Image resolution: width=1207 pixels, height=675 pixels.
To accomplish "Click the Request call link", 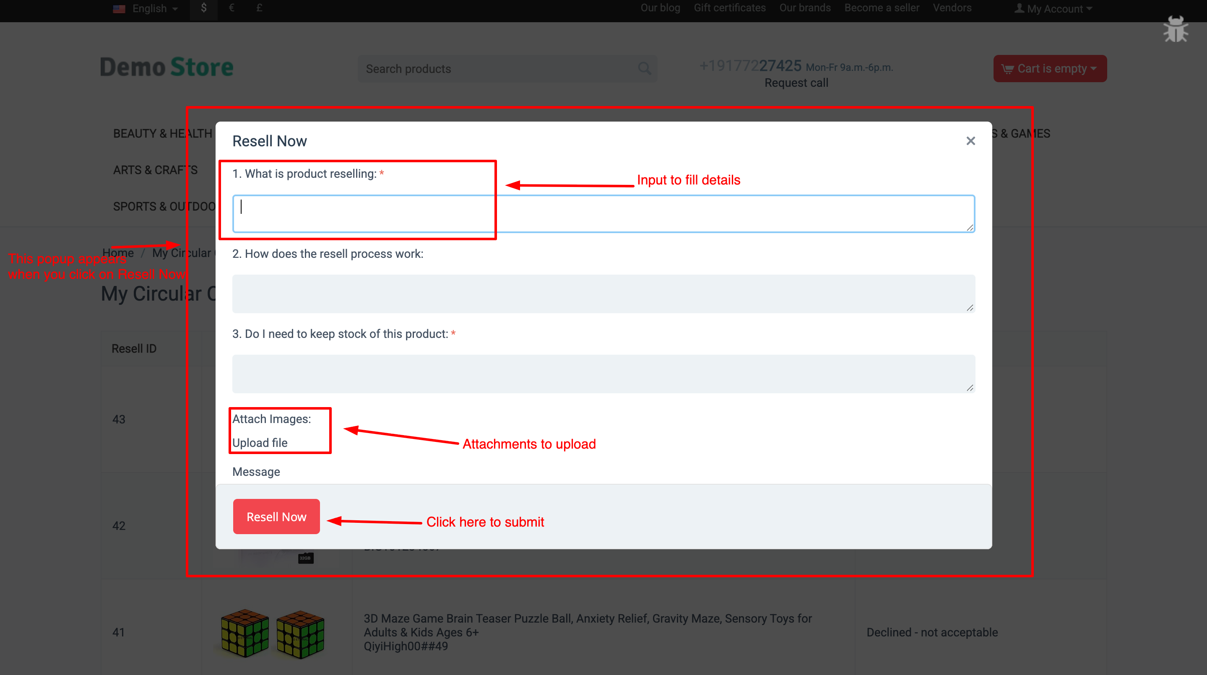I will (796, 83).
